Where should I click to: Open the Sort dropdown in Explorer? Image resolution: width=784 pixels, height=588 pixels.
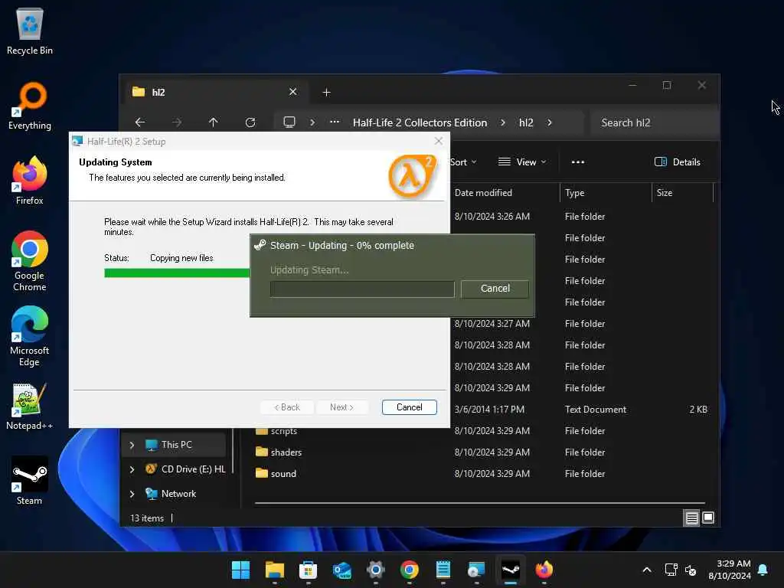coord(463,162)
